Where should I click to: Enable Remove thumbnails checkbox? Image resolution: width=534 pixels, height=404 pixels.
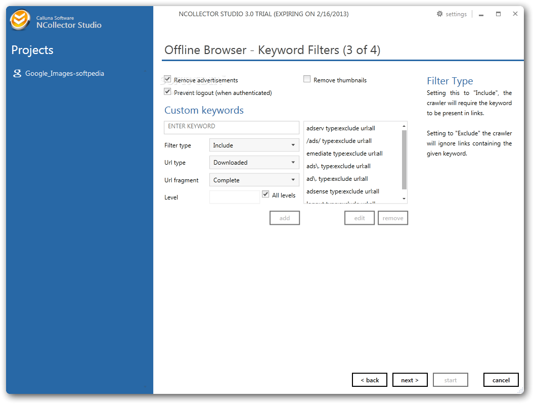click(x=307, y=79)
